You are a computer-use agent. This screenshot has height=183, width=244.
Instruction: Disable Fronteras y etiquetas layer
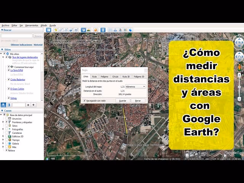[6, 122]
